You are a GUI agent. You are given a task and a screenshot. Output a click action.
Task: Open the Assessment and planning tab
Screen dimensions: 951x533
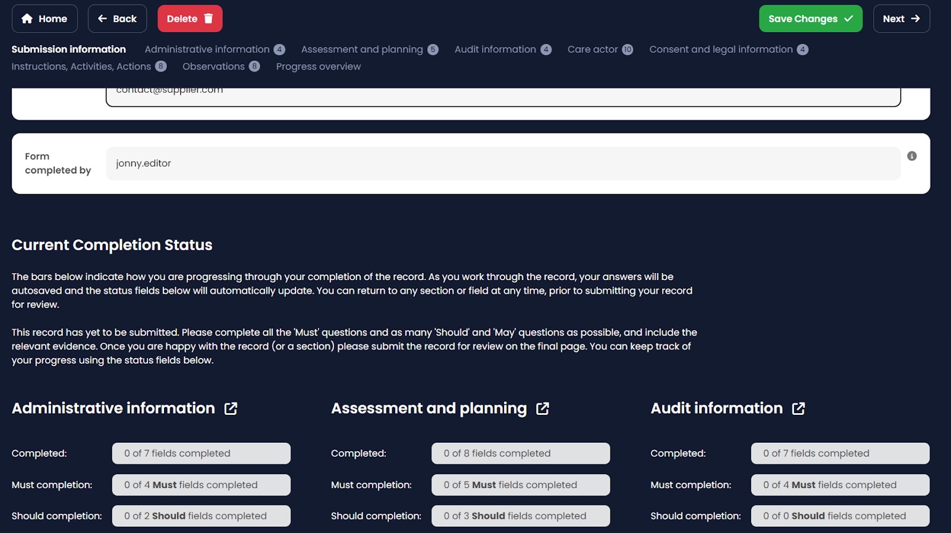point(361,49)
